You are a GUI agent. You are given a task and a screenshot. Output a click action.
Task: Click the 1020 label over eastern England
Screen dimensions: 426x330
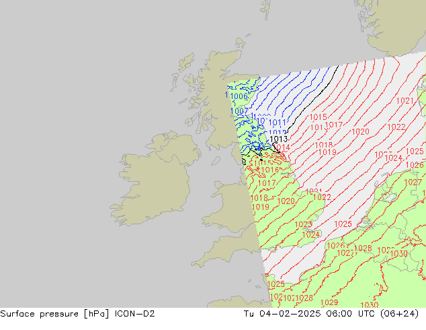click(x=286, y=201)
